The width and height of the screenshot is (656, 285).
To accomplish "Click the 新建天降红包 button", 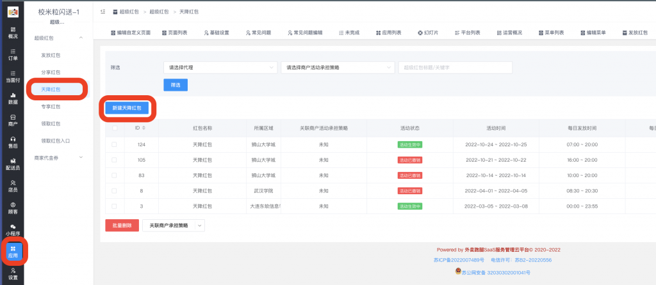I will pyautogui.click(x=126, y=107).
